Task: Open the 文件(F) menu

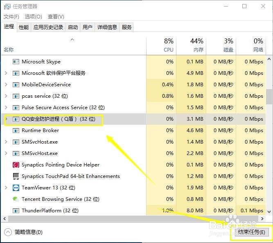Action: point(11,17)
